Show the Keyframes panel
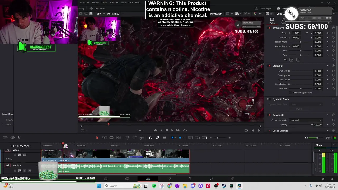The width and height of the screenshot is (338, 190). click(x=97, y=8)
